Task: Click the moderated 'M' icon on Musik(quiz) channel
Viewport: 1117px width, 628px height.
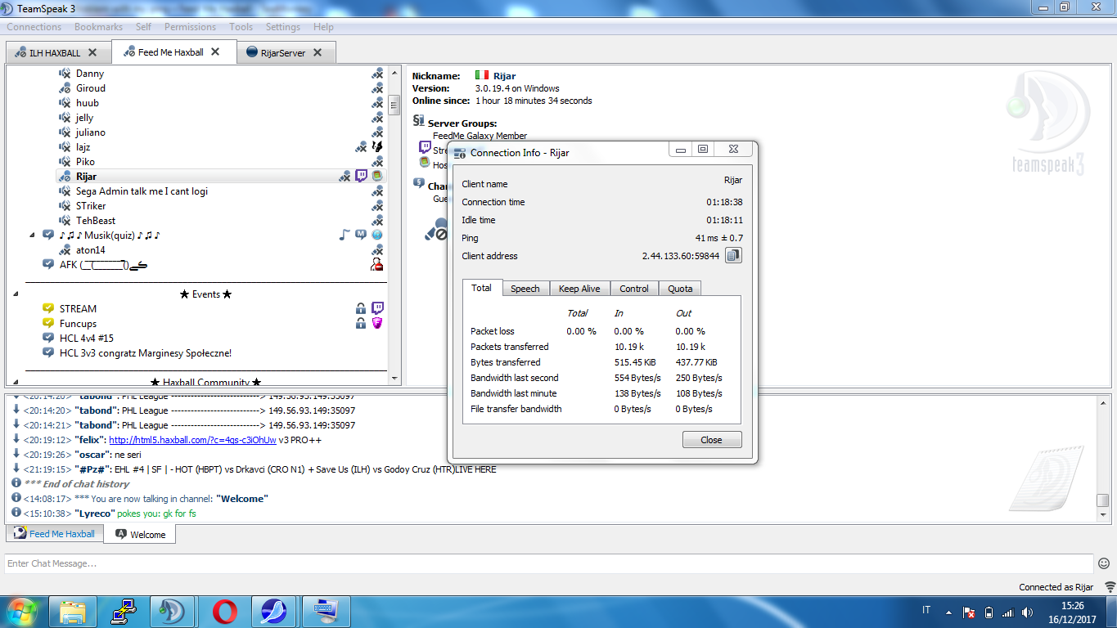Action: [x=361, y=235]
